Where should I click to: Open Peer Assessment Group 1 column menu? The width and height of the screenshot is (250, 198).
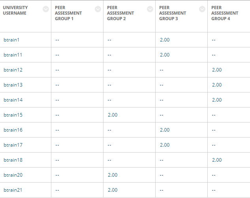(x=98, y=9)
